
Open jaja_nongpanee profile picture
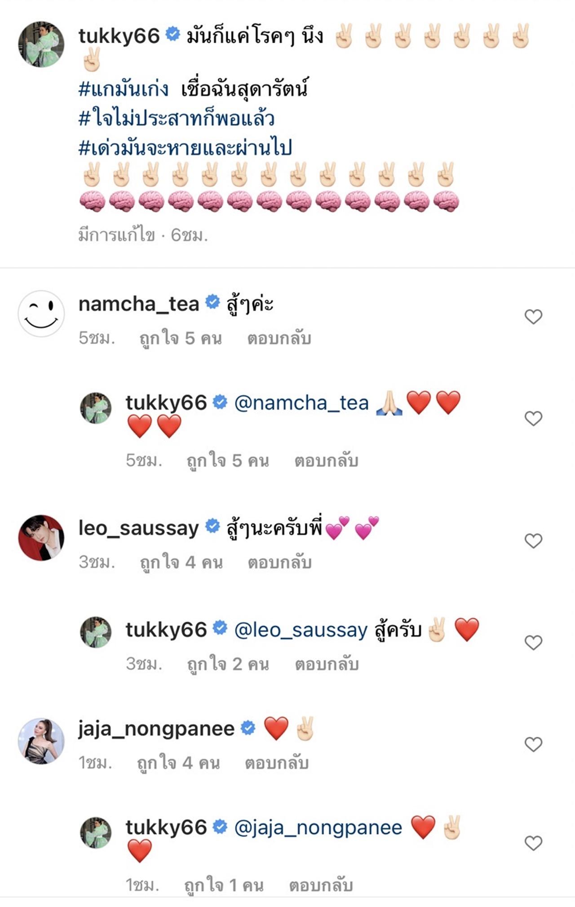[41, 741]
